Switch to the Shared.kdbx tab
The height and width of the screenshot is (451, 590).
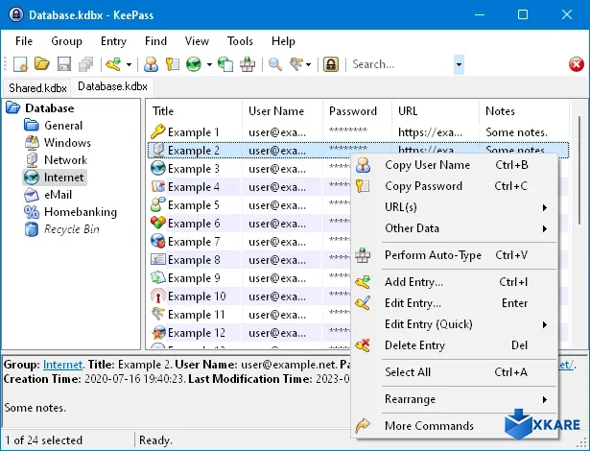coord(37,87)
